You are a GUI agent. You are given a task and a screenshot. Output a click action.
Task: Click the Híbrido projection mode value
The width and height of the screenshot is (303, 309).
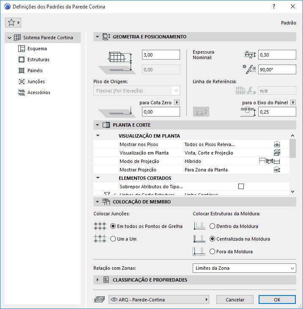click(193, 161)
